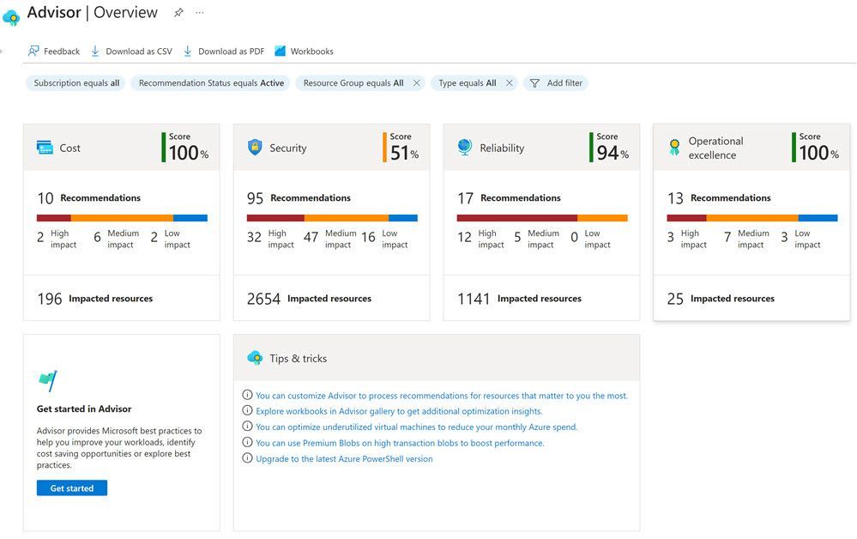Click the info icon beside the customize Advisor tip
Viewport: 857px width, 539px height.
[247, 395]
